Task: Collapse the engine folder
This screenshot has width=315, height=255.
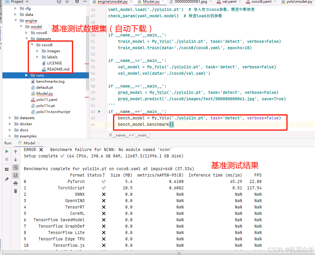Action: click(16, 20)
